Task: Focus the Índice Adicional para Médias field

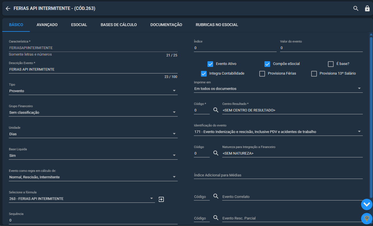Action: click(x=278, y=175)
